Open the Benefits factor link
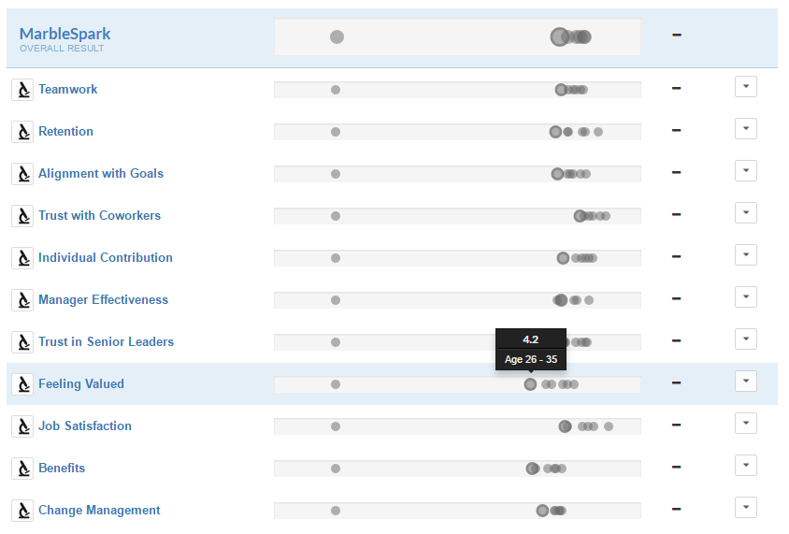 (x=62, y=468)
